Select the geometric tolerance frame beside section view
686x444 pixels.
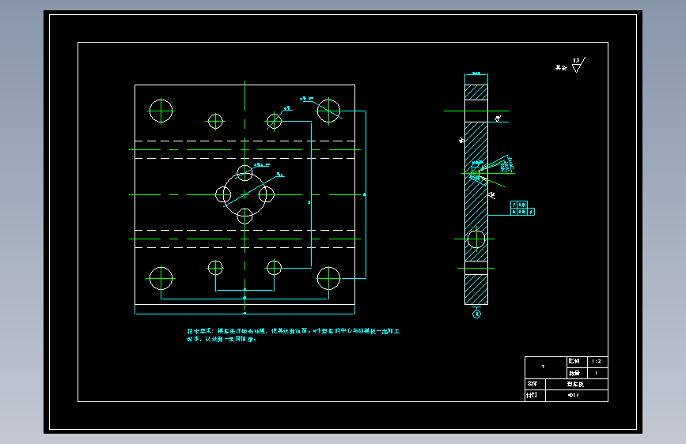coord(522,208)
